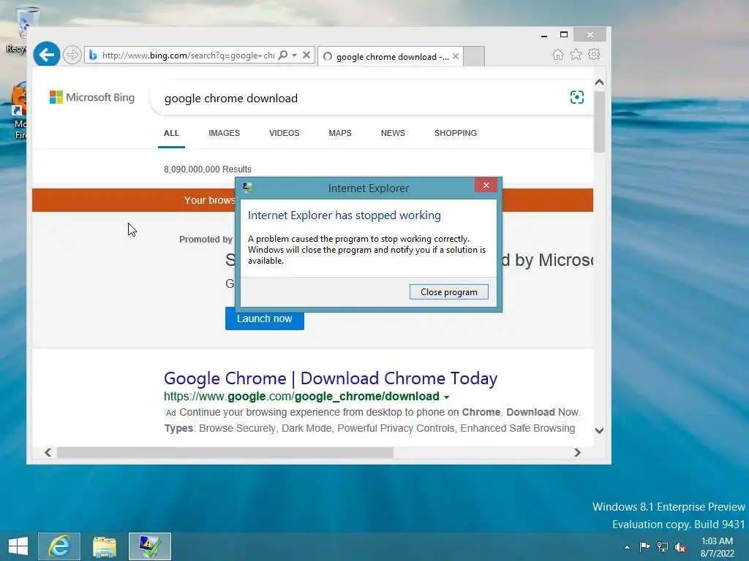The image size is (749, 561).
Task: Open Google Chrome | Download Chrome Today link
Action: [331, 378]
